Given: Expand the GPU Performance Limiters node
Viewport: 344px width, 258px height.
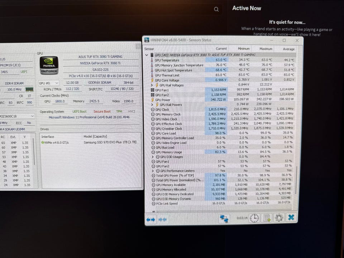Looking at the screenshot, I should coord(153,171).
